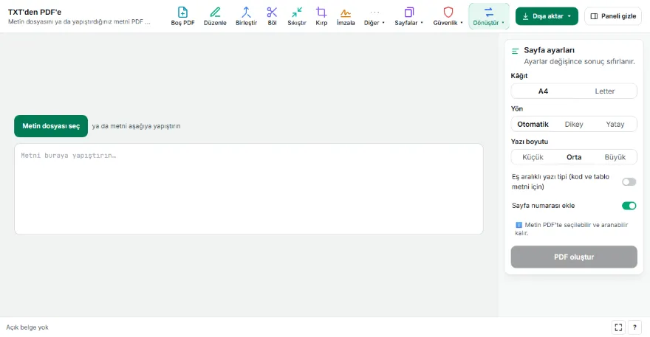Select the Düzenle pencil tool

215,16
